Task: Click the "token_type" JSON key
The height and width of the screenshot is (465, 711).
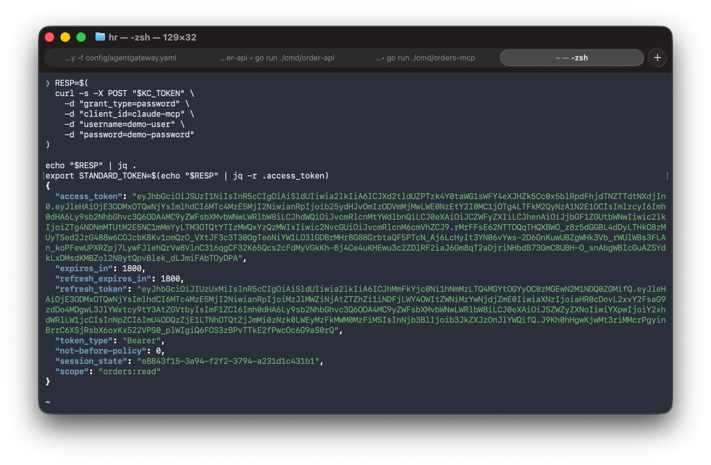Action: (84, 341)
